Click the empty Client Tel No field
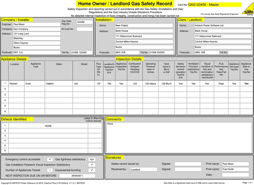This screenshot has height=185, width=254. [x=240, y=53]
